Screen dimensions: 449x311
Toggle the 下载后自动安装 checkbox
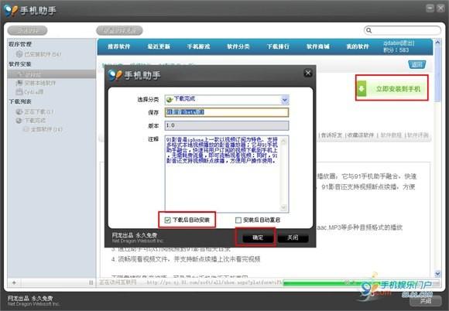pyautogui.click(x=167, y=220)
